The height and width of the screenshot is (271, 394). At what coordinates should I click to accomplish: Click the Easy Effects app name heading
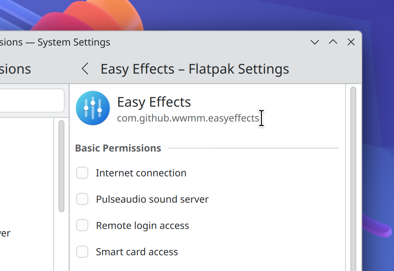[154, 102]
